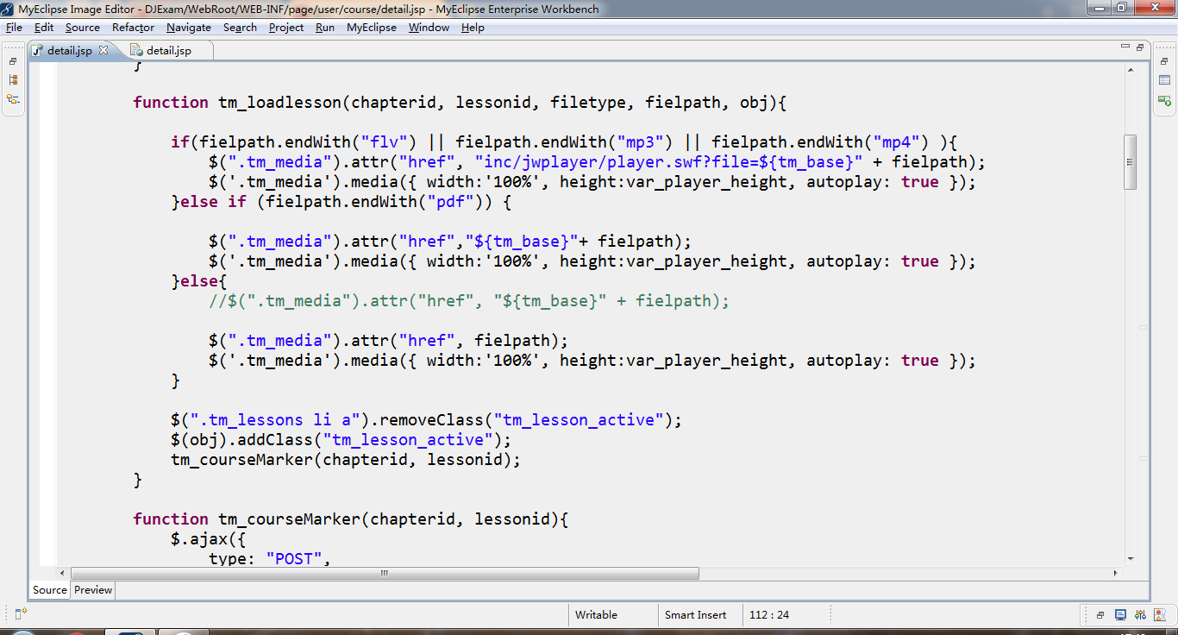This screenshot has width=1178, height=635.
Task: Click the horizontal scrollbar thumb
Action: [385, 573]
